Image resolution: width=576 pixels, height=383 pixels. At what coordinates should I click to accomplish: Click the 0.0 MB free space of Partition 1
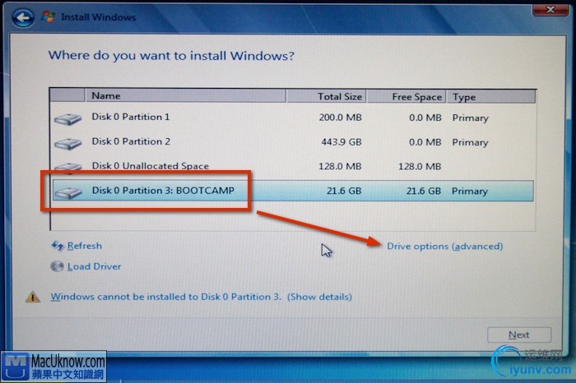[425, 118]
